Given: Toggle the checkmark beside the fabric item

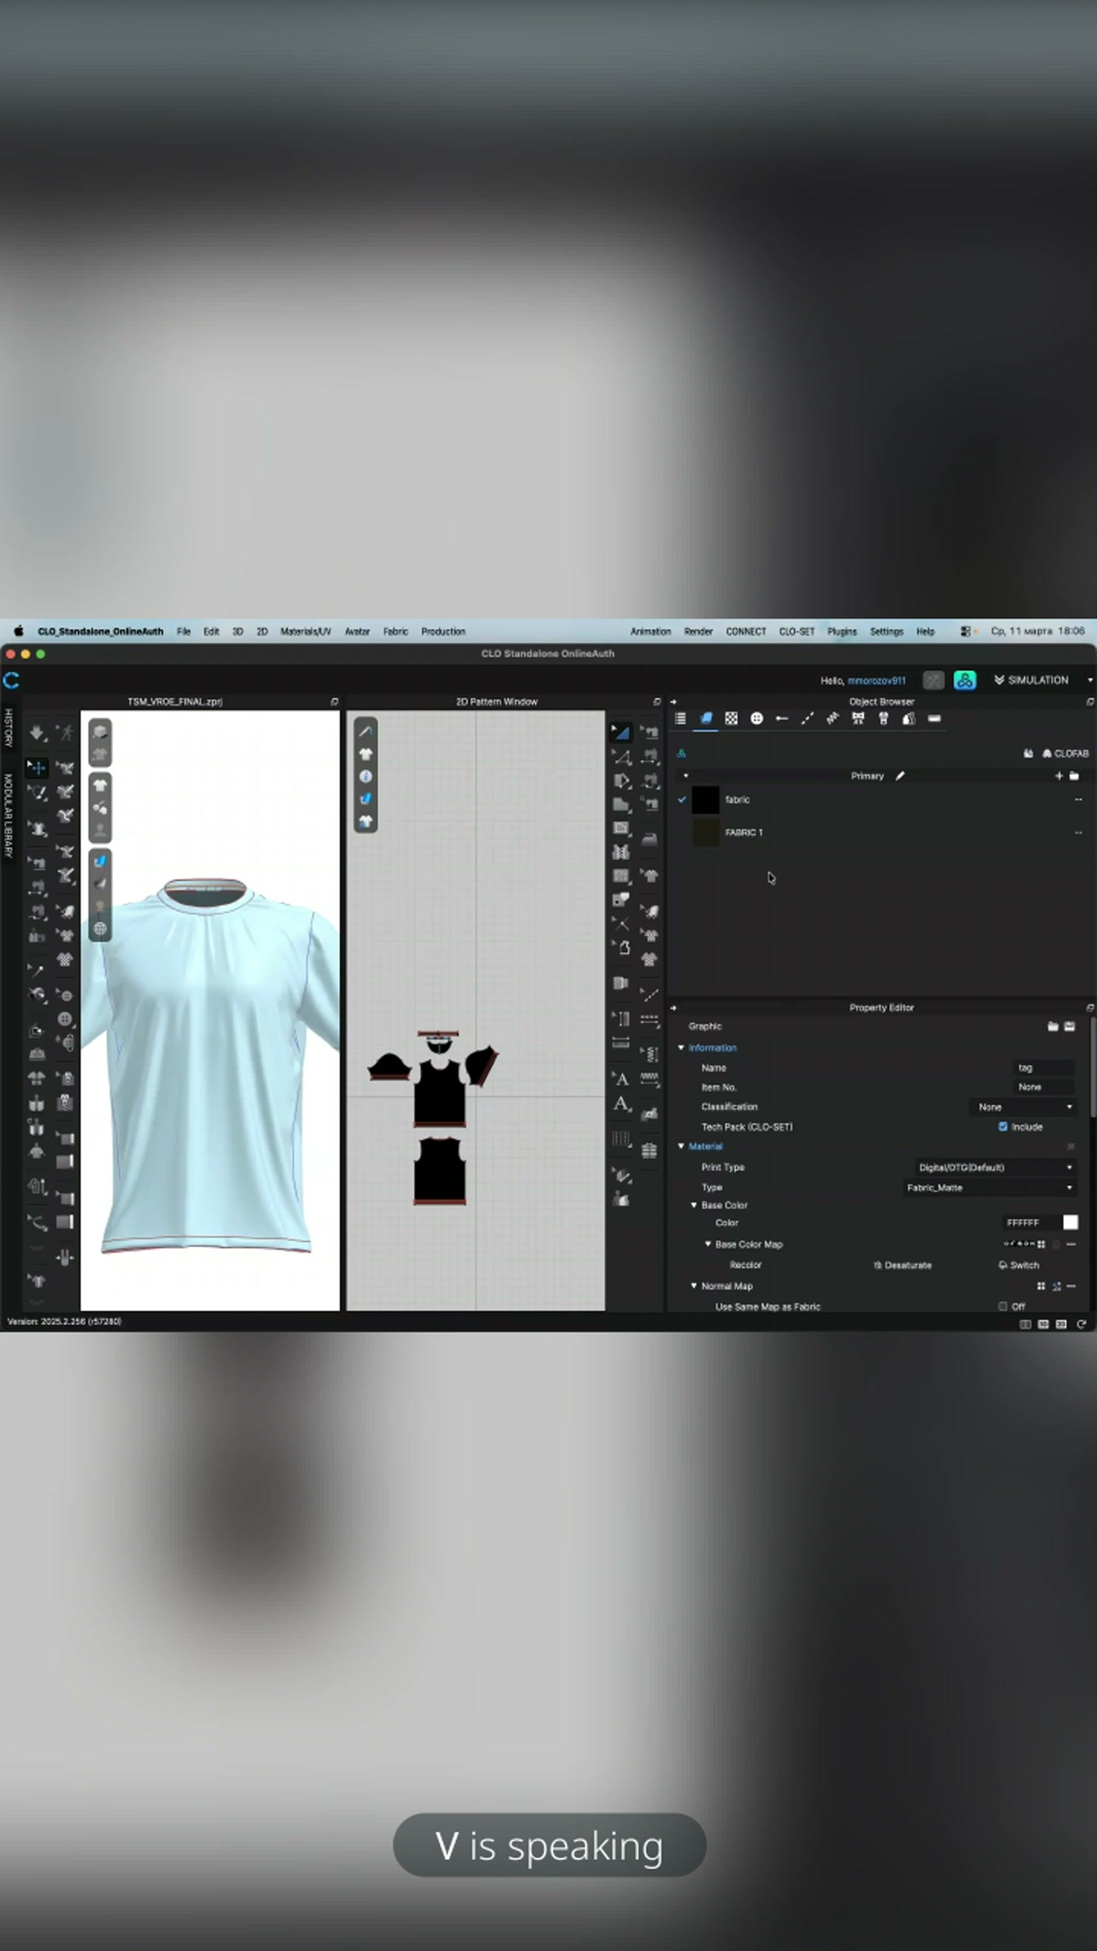Looking at the screenshot, I should [x=682, y=800].
